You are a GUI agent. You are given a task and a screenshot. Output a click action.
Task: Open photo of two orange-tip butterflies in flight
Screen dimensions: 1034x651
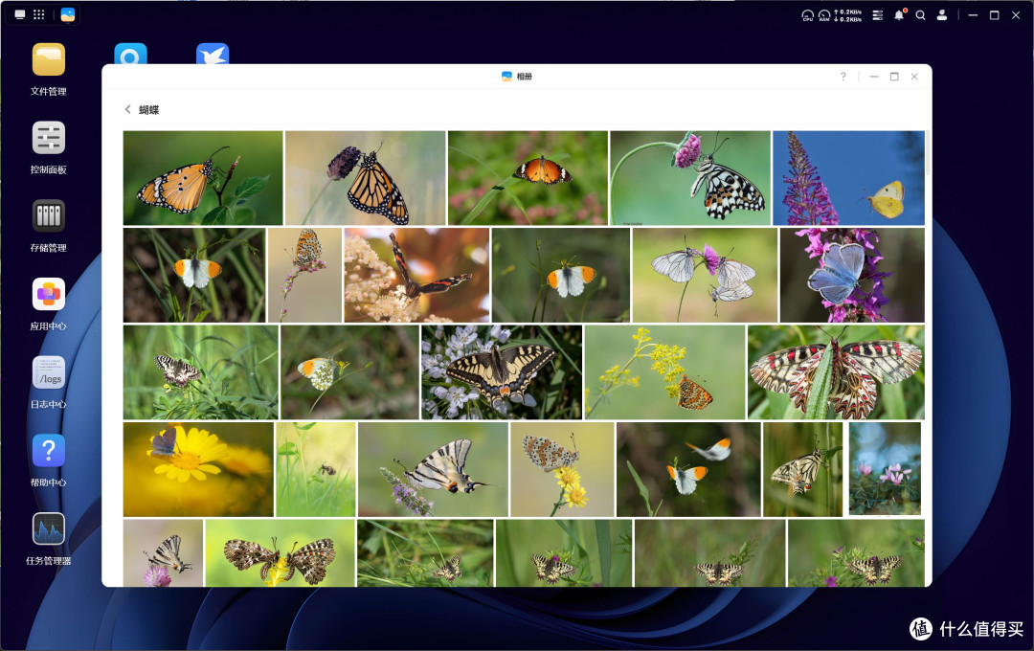click(x=688, y=469)
